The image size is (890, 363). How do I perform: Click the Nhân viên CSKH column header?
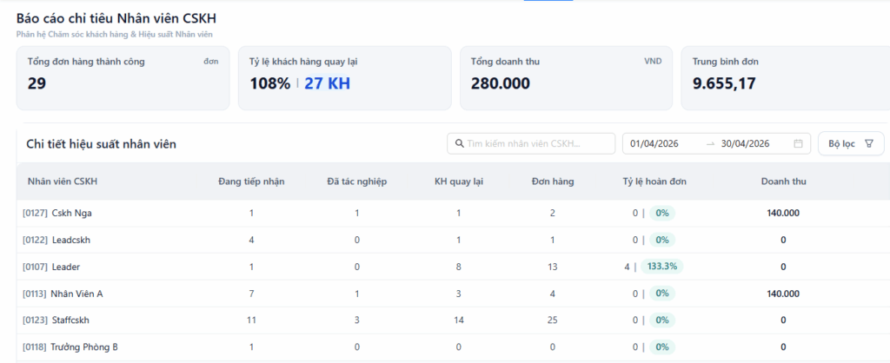[63, 181]
